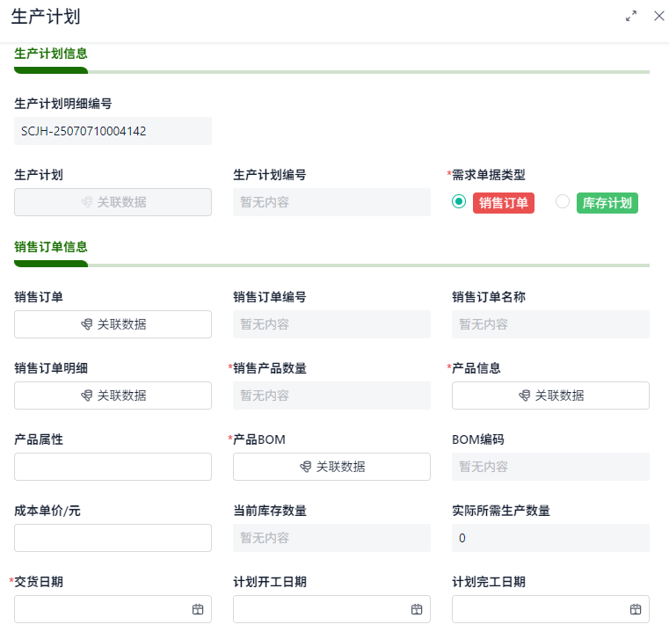Screen dimensions: 669x639
Task: Click link icon in 销售订单 关联数据 button
Action: click(x=86, y=324)
